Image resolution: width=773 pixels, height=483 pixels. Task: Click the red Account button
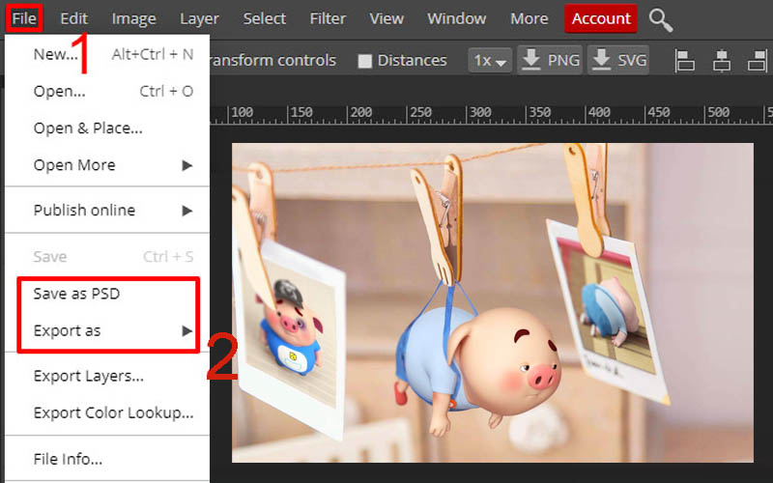pos(601,18)
